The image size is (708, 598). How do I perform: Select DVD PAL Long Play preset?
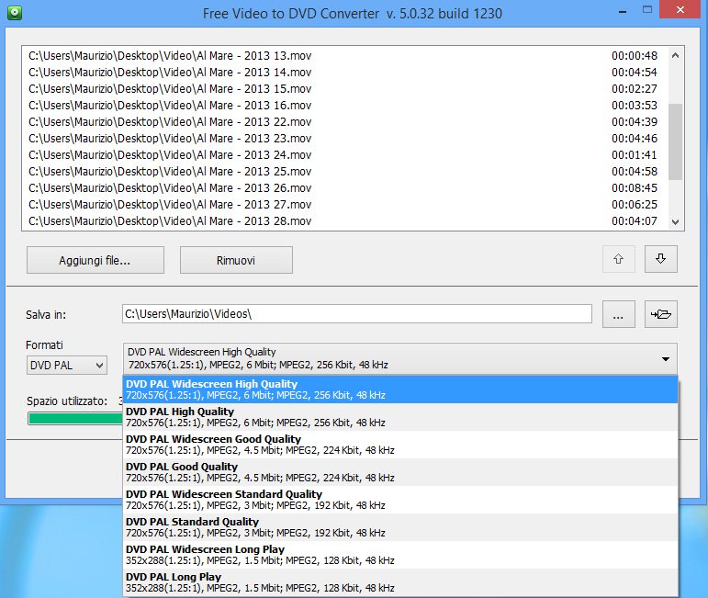[x=399, y=582]
